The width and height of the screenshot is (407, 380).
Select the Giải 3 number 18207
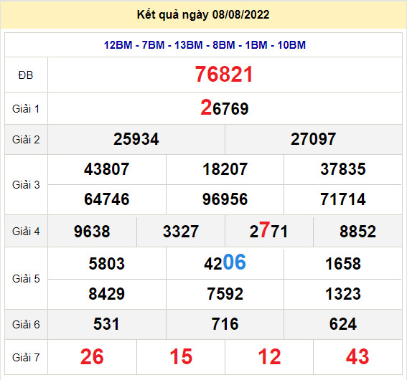pos(225,169)
